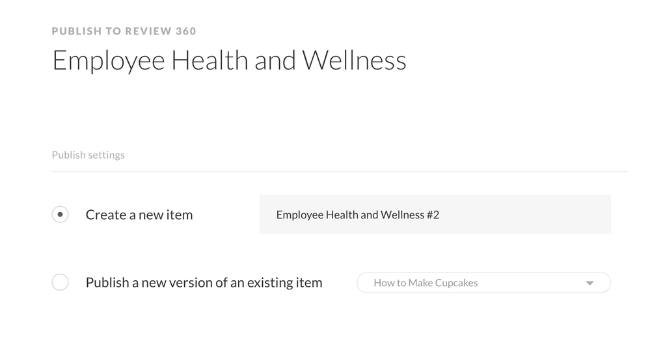650x344 pixels.
Task: Expand the existing item selector via its triangle
Action: (x=589, y=283)
